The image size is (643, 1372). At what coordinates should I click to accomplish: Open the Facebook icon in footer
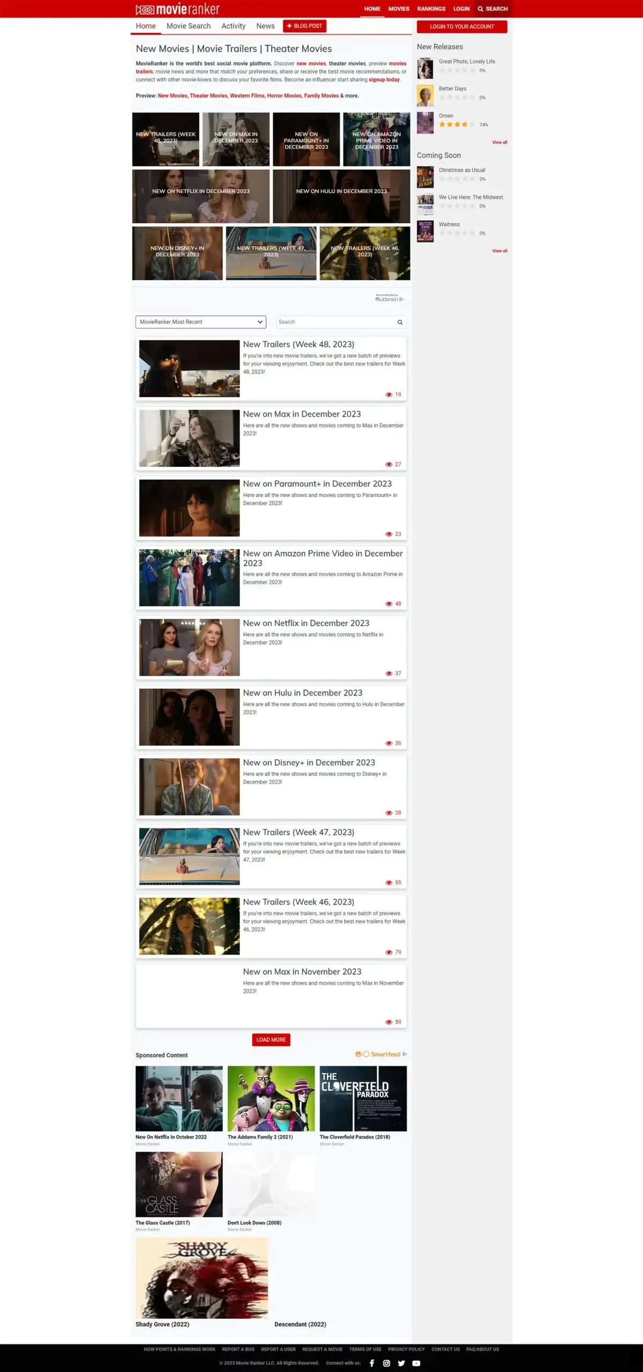point(372,1363)
